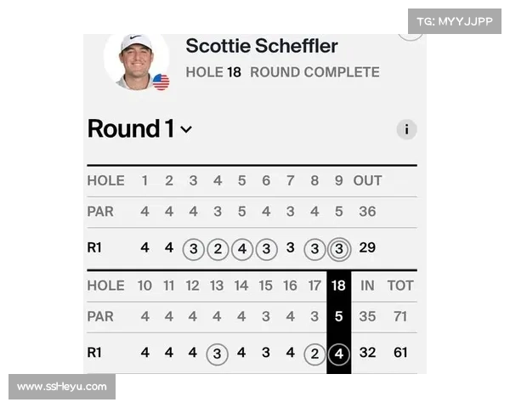The height and width of the screenshot is (408, 510).
Task: Click the Round 1 title text
Action: (132, 129)
